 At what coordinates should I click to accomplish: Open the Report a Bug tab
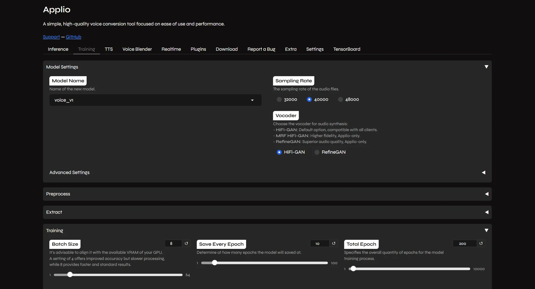click(261, 49)
